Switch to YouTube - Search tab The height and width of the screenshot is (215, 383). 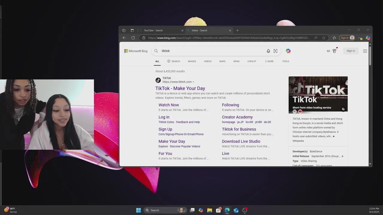pos(161,30)
